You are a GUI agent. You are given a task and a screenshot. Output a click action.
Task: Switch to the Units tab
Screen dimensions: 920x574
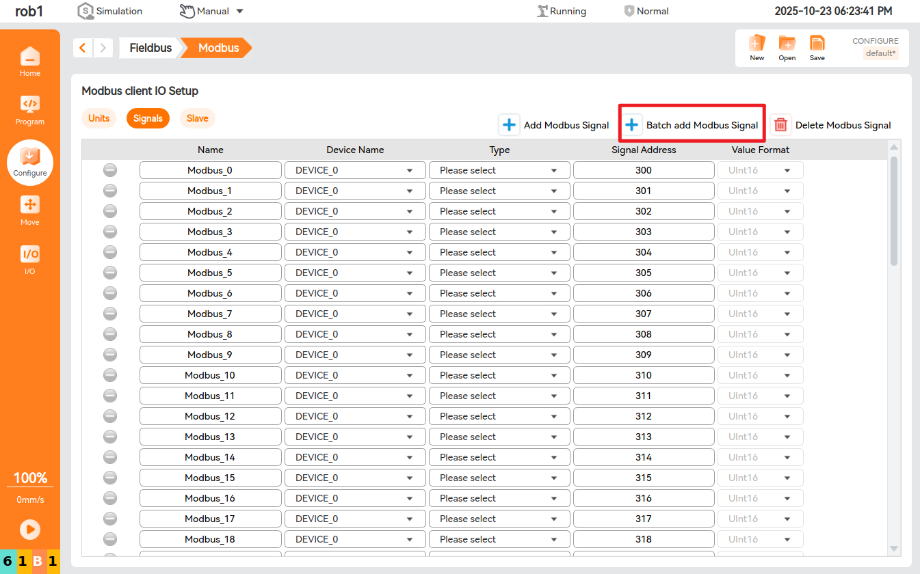98,118
